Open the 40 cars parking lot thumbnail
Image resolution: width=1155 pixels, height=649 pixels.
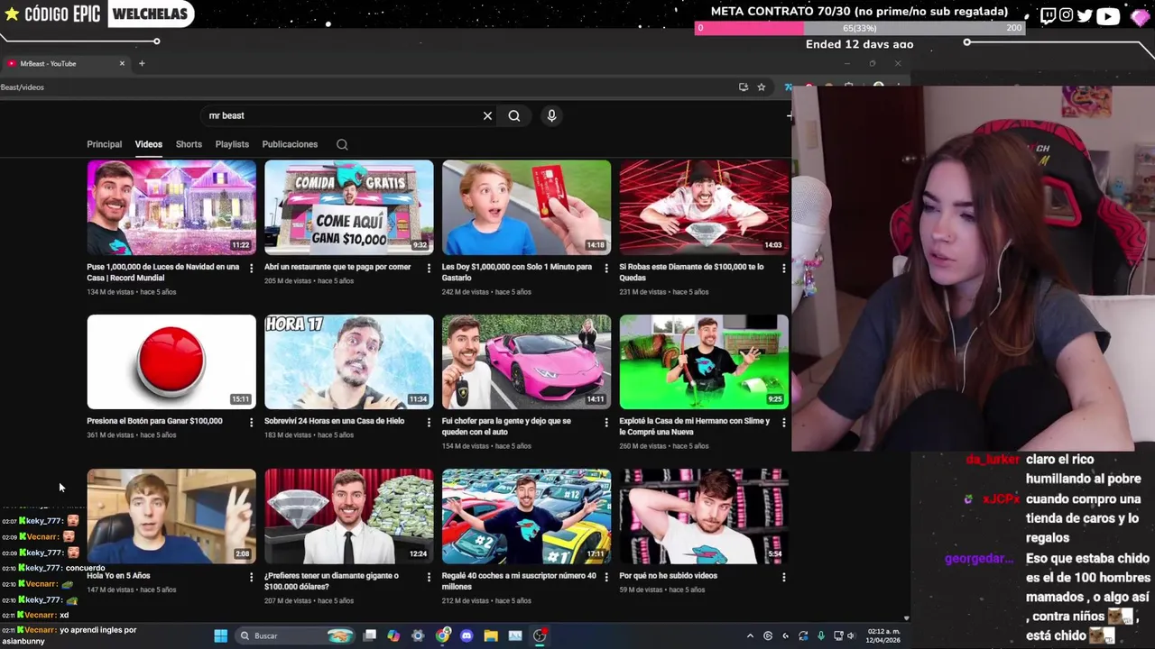pyautogui.click(x=526, y=516)
